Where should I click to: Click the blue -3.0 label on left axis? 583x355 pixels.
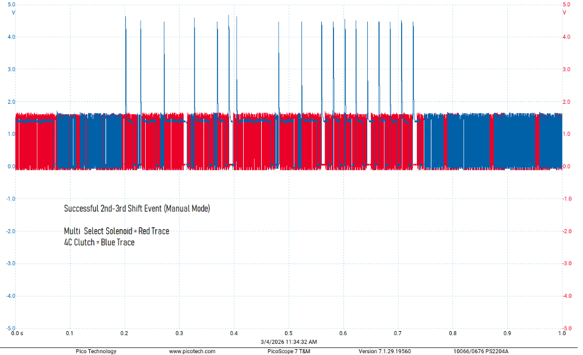[10, 263]
